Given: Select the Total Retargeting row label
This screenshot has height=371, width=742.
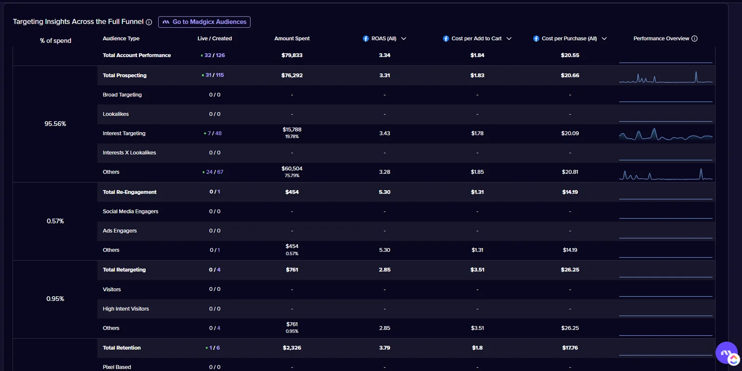Looking at the screenshot, I should (124, 269).
